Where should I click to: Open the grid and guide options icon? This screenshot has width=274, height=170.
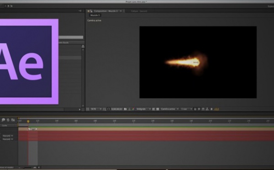104,109
